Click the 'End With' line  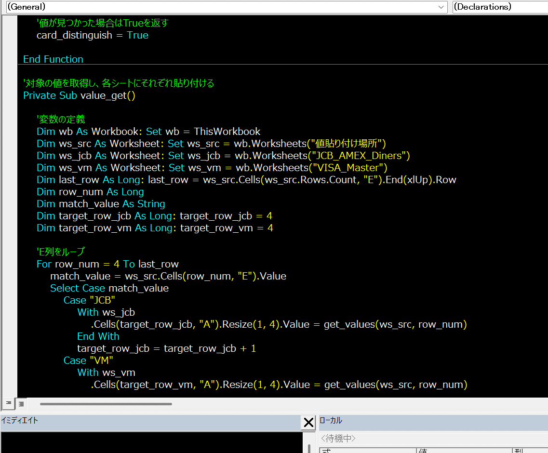tap(98, 336)
